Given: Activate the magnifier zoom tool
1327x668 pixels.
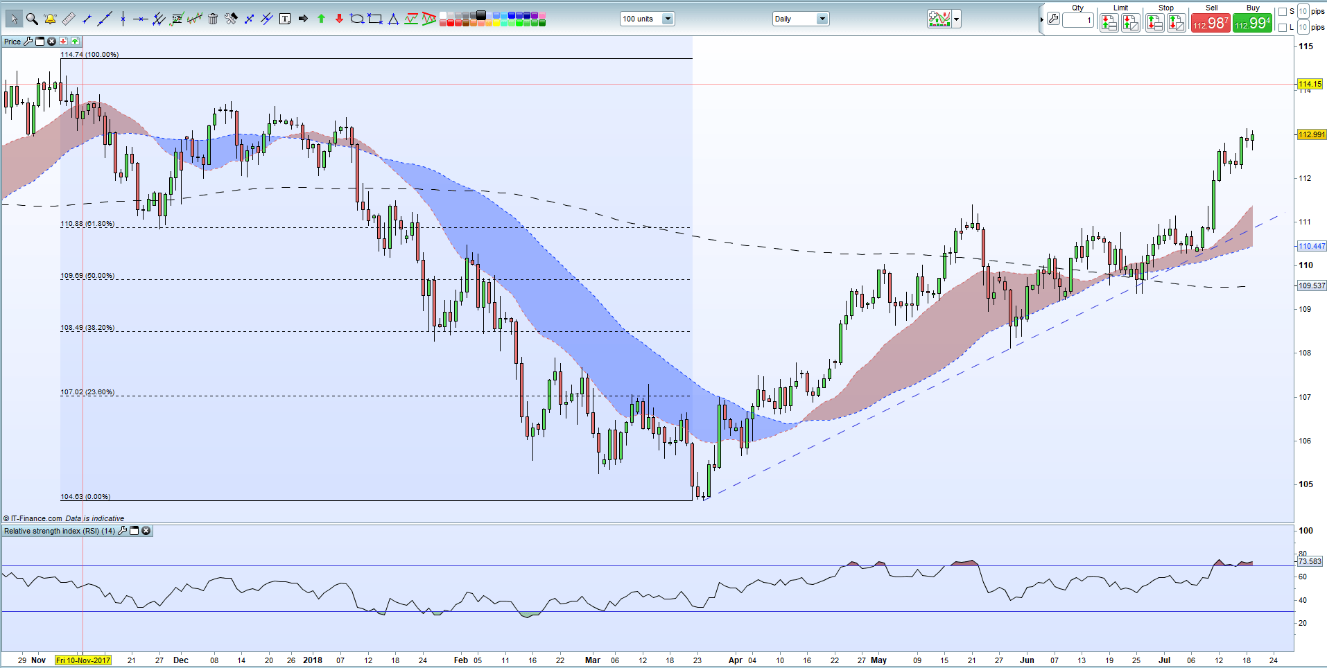Looking at the screenshot, I should (32, 19).
